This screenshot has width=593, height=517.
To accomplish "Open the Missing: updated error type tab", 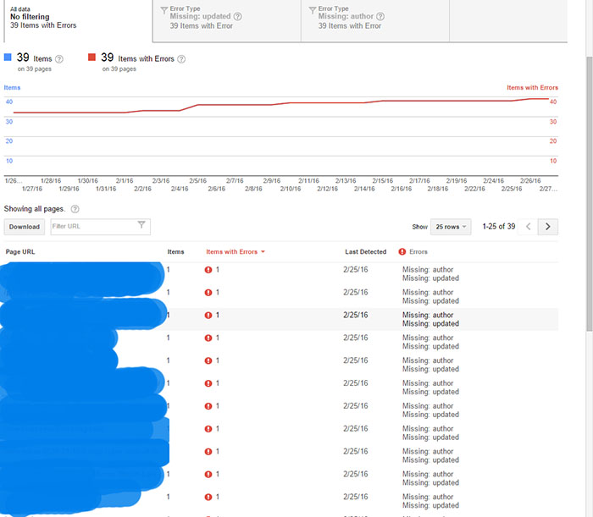I will point(227,20).
